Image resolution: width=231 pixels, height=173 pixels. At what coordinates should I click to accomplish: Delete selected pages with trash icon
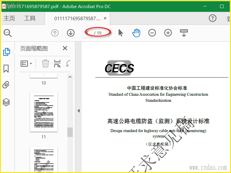coord(45,63)
